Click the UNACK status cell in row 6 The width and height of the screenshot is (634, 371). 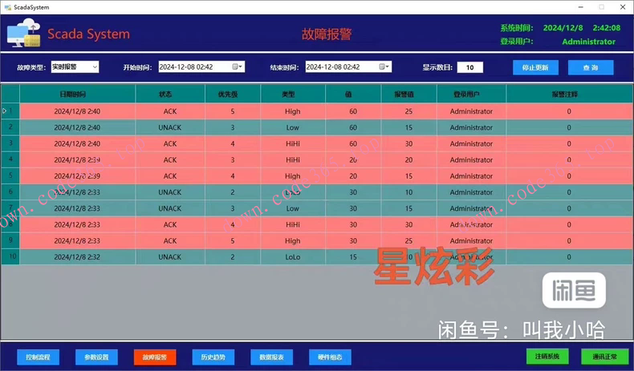[x=170, y=192]
